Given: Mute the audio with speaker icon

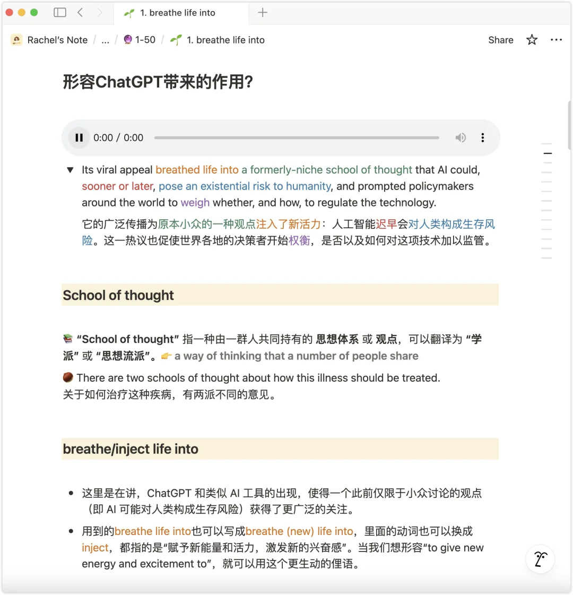Looking at the screenshot, I should [461, 138].
